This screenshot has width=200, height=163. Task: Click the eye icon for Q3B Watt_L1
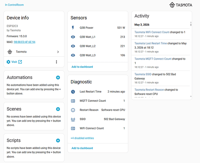tap(73, 37)
